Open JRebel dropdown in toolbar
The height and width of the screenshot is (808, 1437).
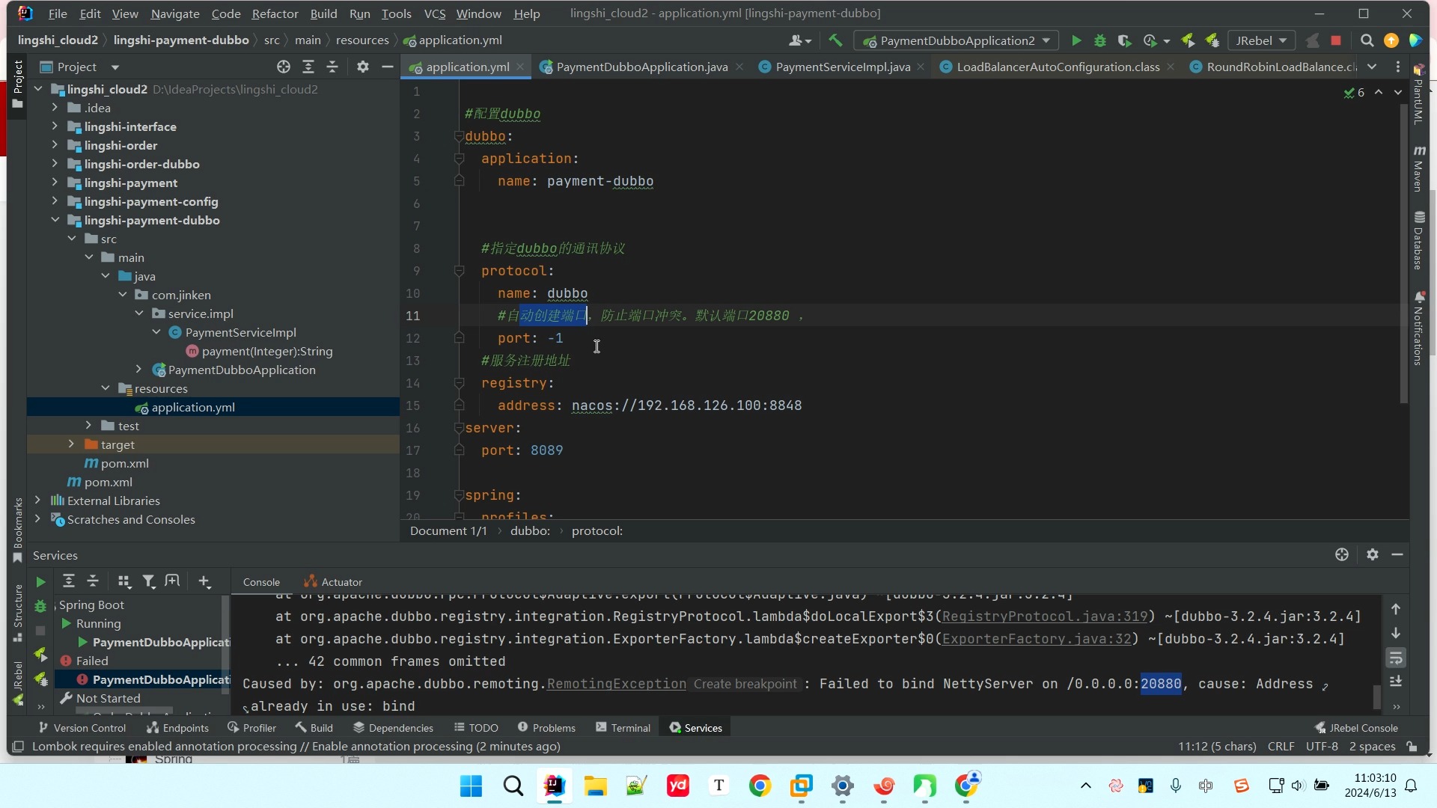pos(1261,40)
